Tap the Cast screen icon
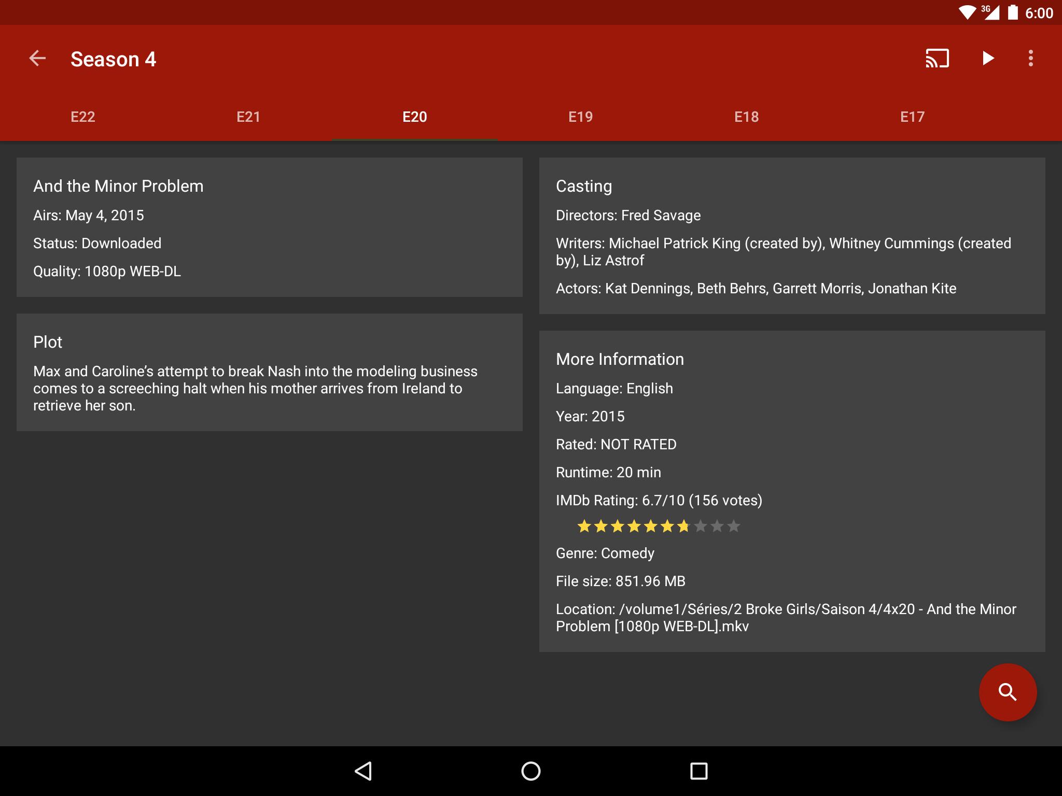 coord(938,58)
